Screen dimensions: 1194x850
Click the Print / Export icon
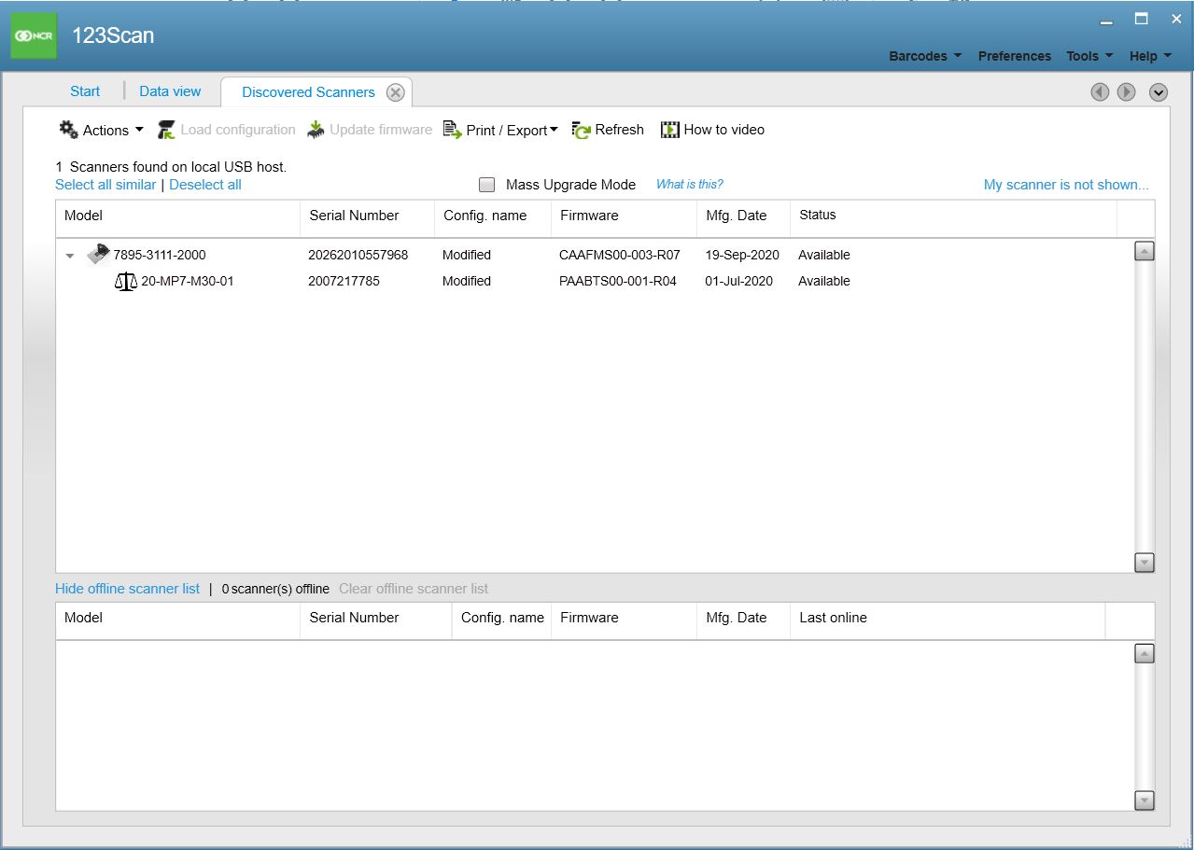pyautogui.click(x=452, y=130)
